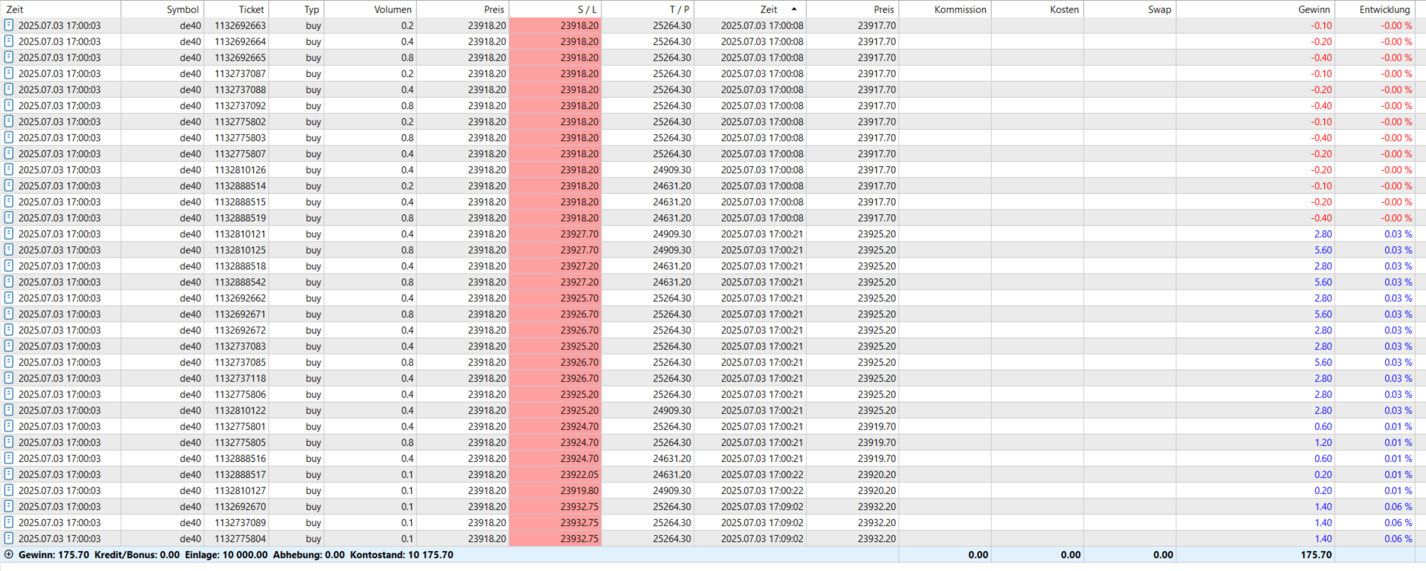
Task: Sort by the S / L column header
Action: pyautogui.click(x=555, y=10)
